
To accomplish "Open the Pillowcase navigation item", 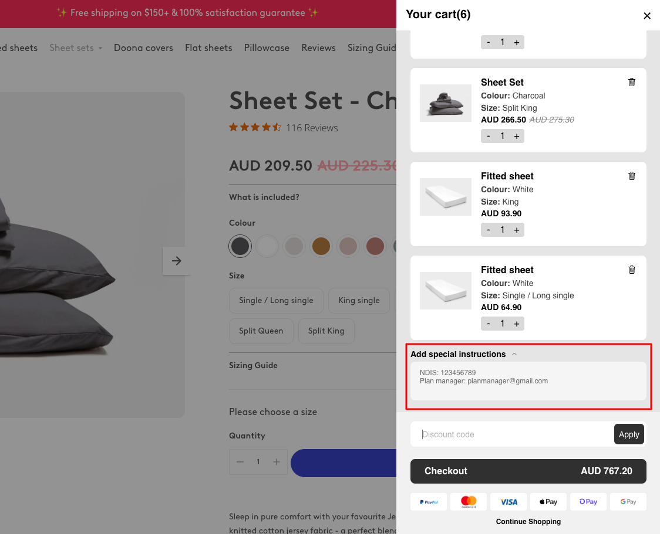I will coord(267,47).
